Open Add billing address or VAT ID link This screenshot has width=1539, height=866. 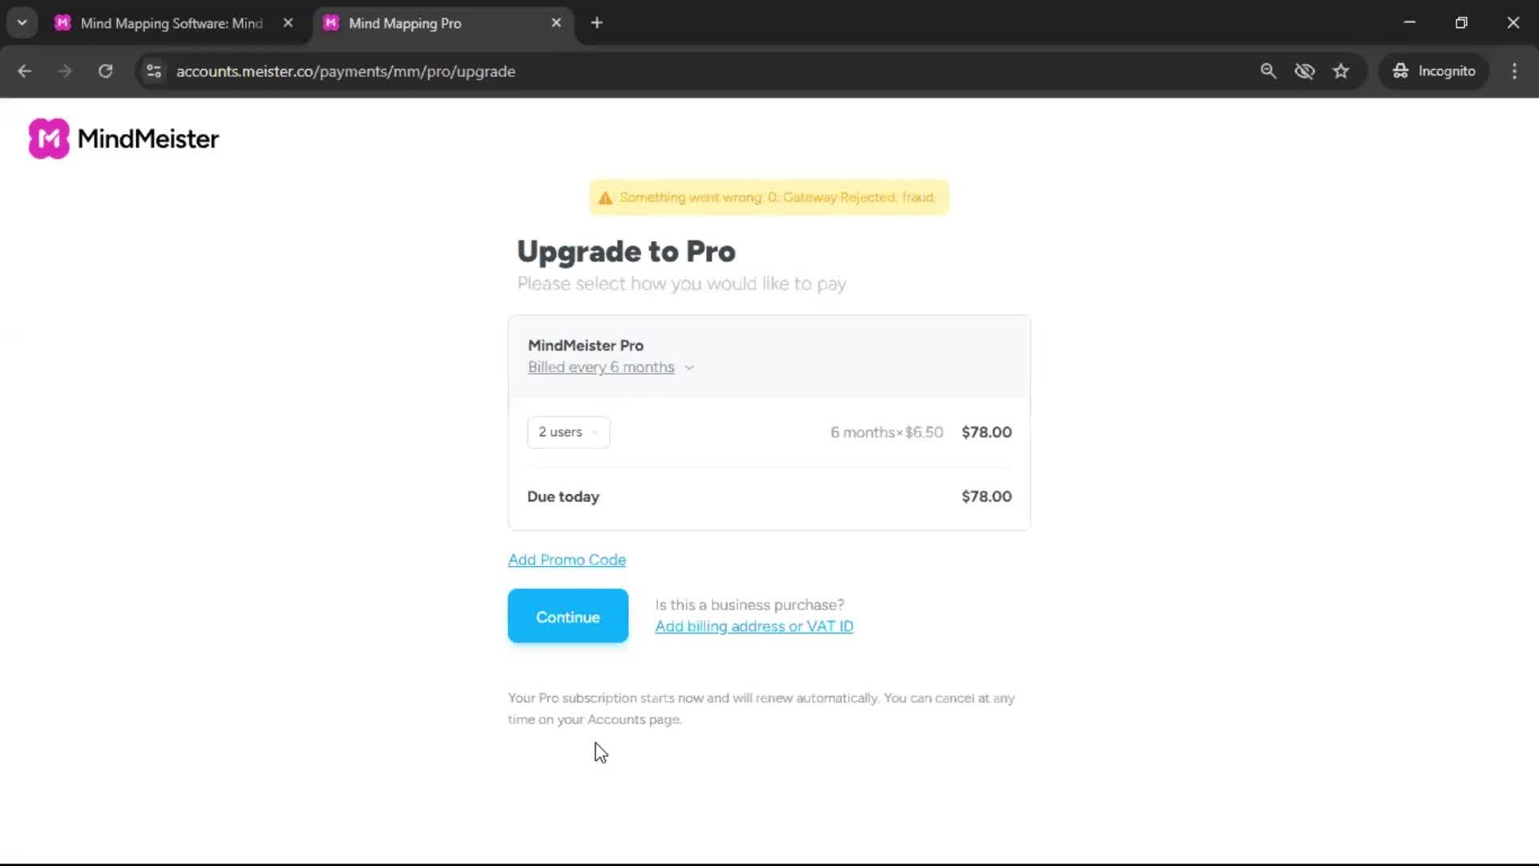(x=753, y=626)
